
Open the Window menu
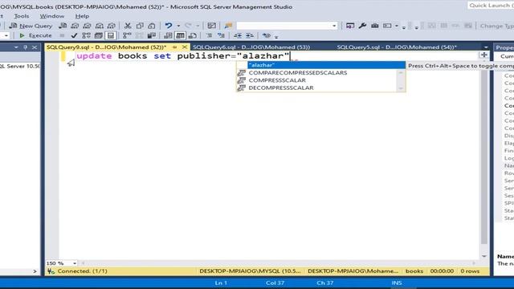click(51, 16)
